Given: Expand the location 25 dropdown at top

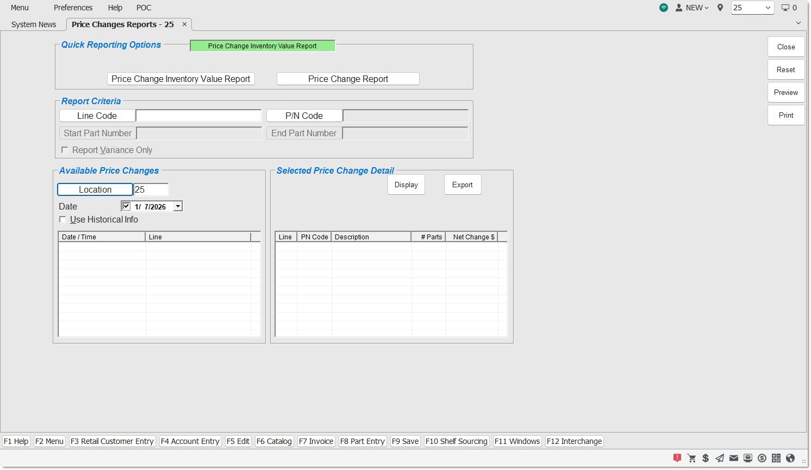Looking at the screenshot, I should tap(768, 8).
